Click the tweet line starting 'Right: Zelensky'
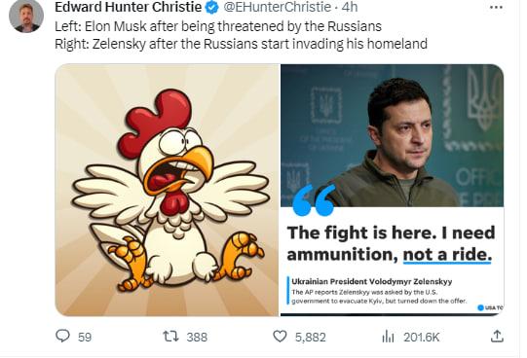The width and height of the screenshot is (527, 358). (241, 44)
